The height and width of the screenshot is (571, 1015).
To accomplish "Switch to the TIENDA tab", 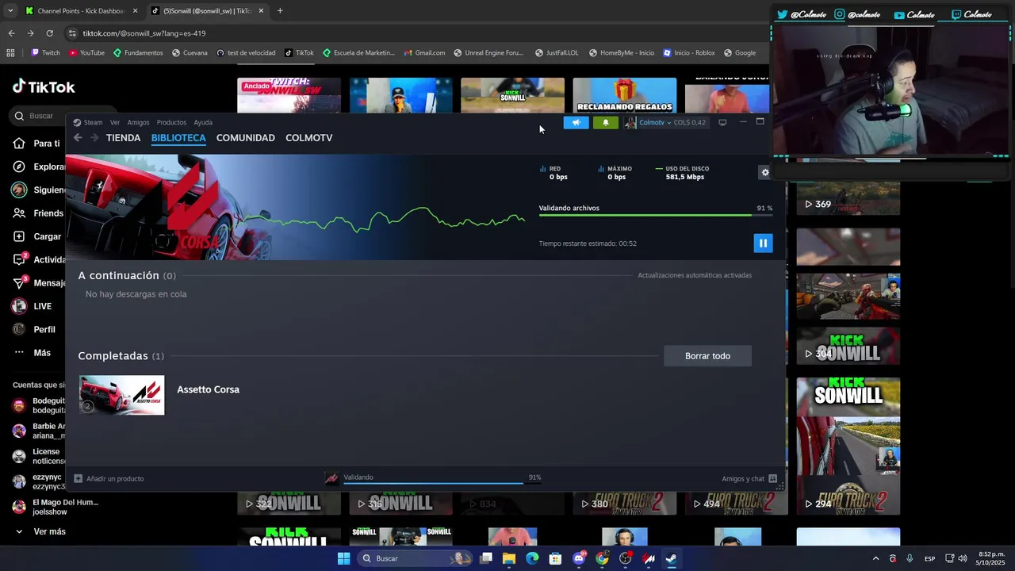I will point(124,137).
